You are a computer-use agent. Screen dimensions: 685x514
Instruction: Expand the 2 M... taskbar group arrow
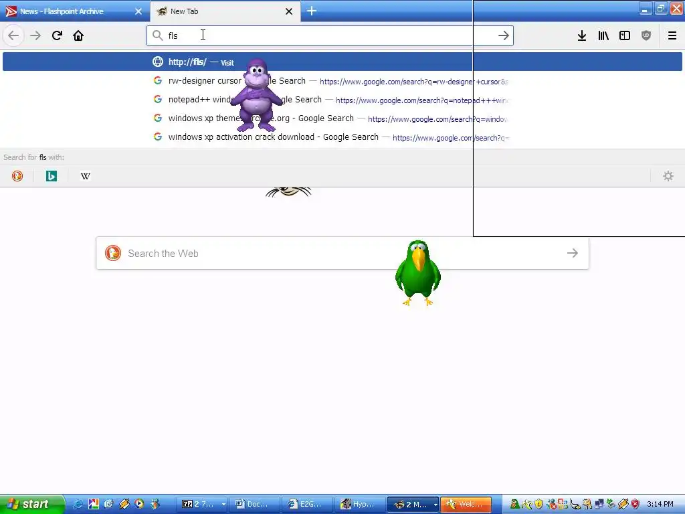pos(435,505)
